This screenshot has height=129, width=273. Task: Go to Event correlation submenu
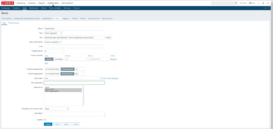click(55, 8)
